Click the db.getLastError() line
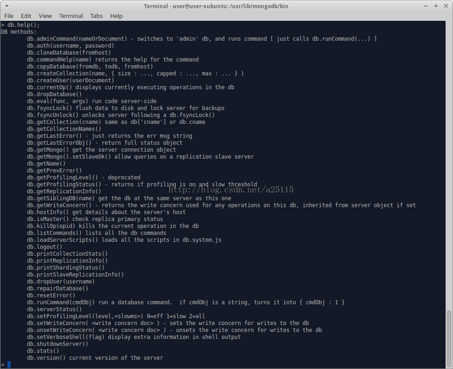The height and width of the screenshot is (369, 453). [x=109, y=135]
